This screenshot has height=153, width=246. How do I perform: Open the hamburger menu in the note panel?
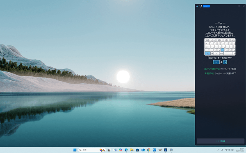239,6
